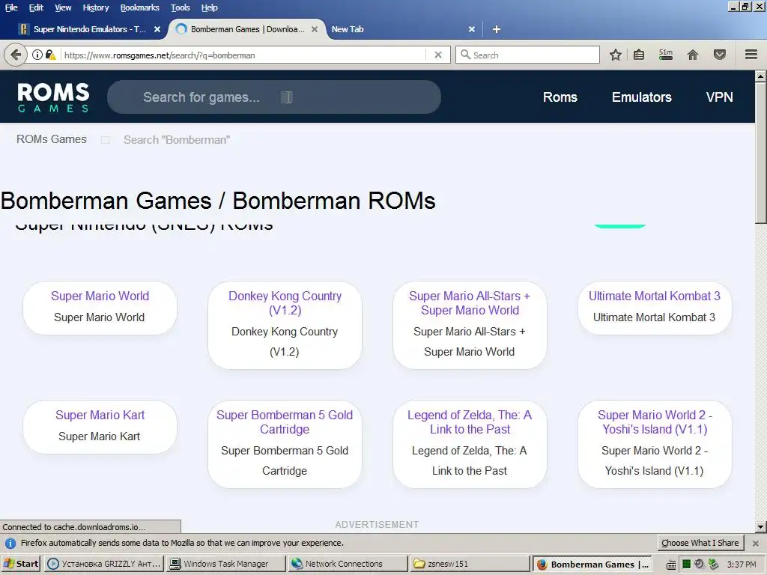Viewport: 767px width, 575px height.
Task: Click the Firefox Search box
Action: (527, 55)
